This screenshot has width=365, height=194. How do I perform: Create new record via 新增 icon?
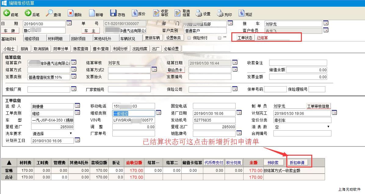pos(92,13)
